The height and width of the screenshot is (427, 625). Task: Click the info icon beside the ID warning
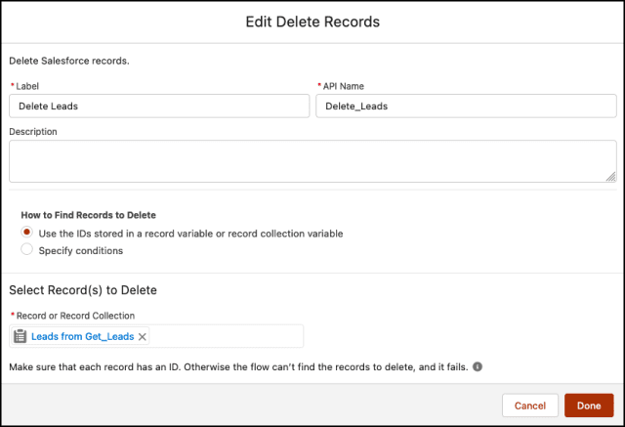click(478, 367)
